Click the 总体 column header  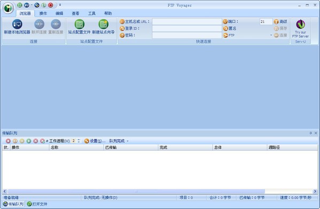pos(240,148)
